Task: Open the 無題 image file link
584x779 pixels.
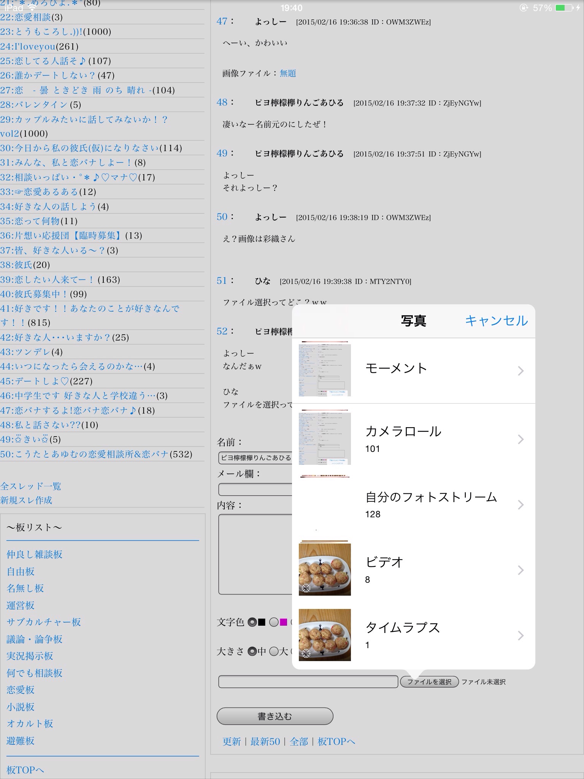Action: pyautogui.click(x=288, y=73)
